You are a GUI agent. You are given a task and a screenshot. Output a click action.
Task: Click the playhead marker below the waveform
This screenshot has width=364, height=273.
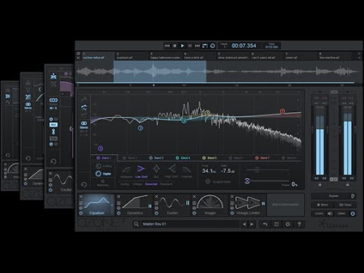point(154,85)
